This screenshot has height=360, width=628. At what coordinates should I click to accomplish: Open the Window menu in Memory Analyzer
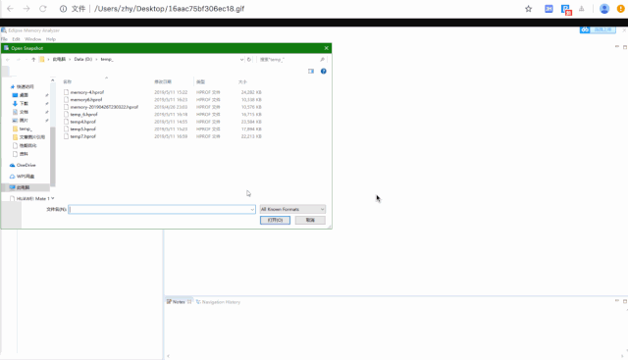[32, 39]
